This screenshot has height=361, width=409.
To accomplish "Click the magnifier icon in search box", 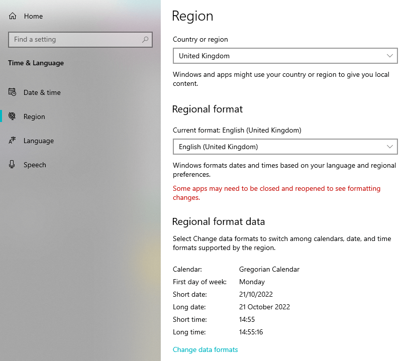I will pyautogui.click(x=145, y=40).
